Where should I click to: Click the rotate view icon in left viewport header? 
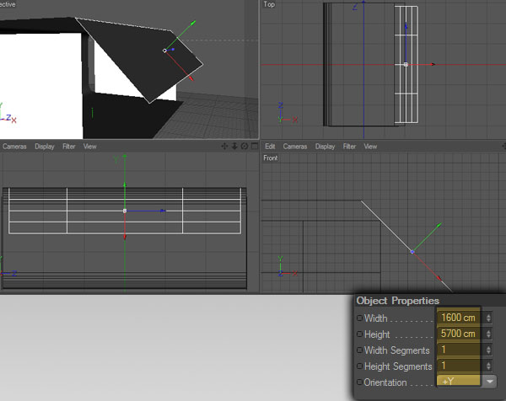[245, 147]
